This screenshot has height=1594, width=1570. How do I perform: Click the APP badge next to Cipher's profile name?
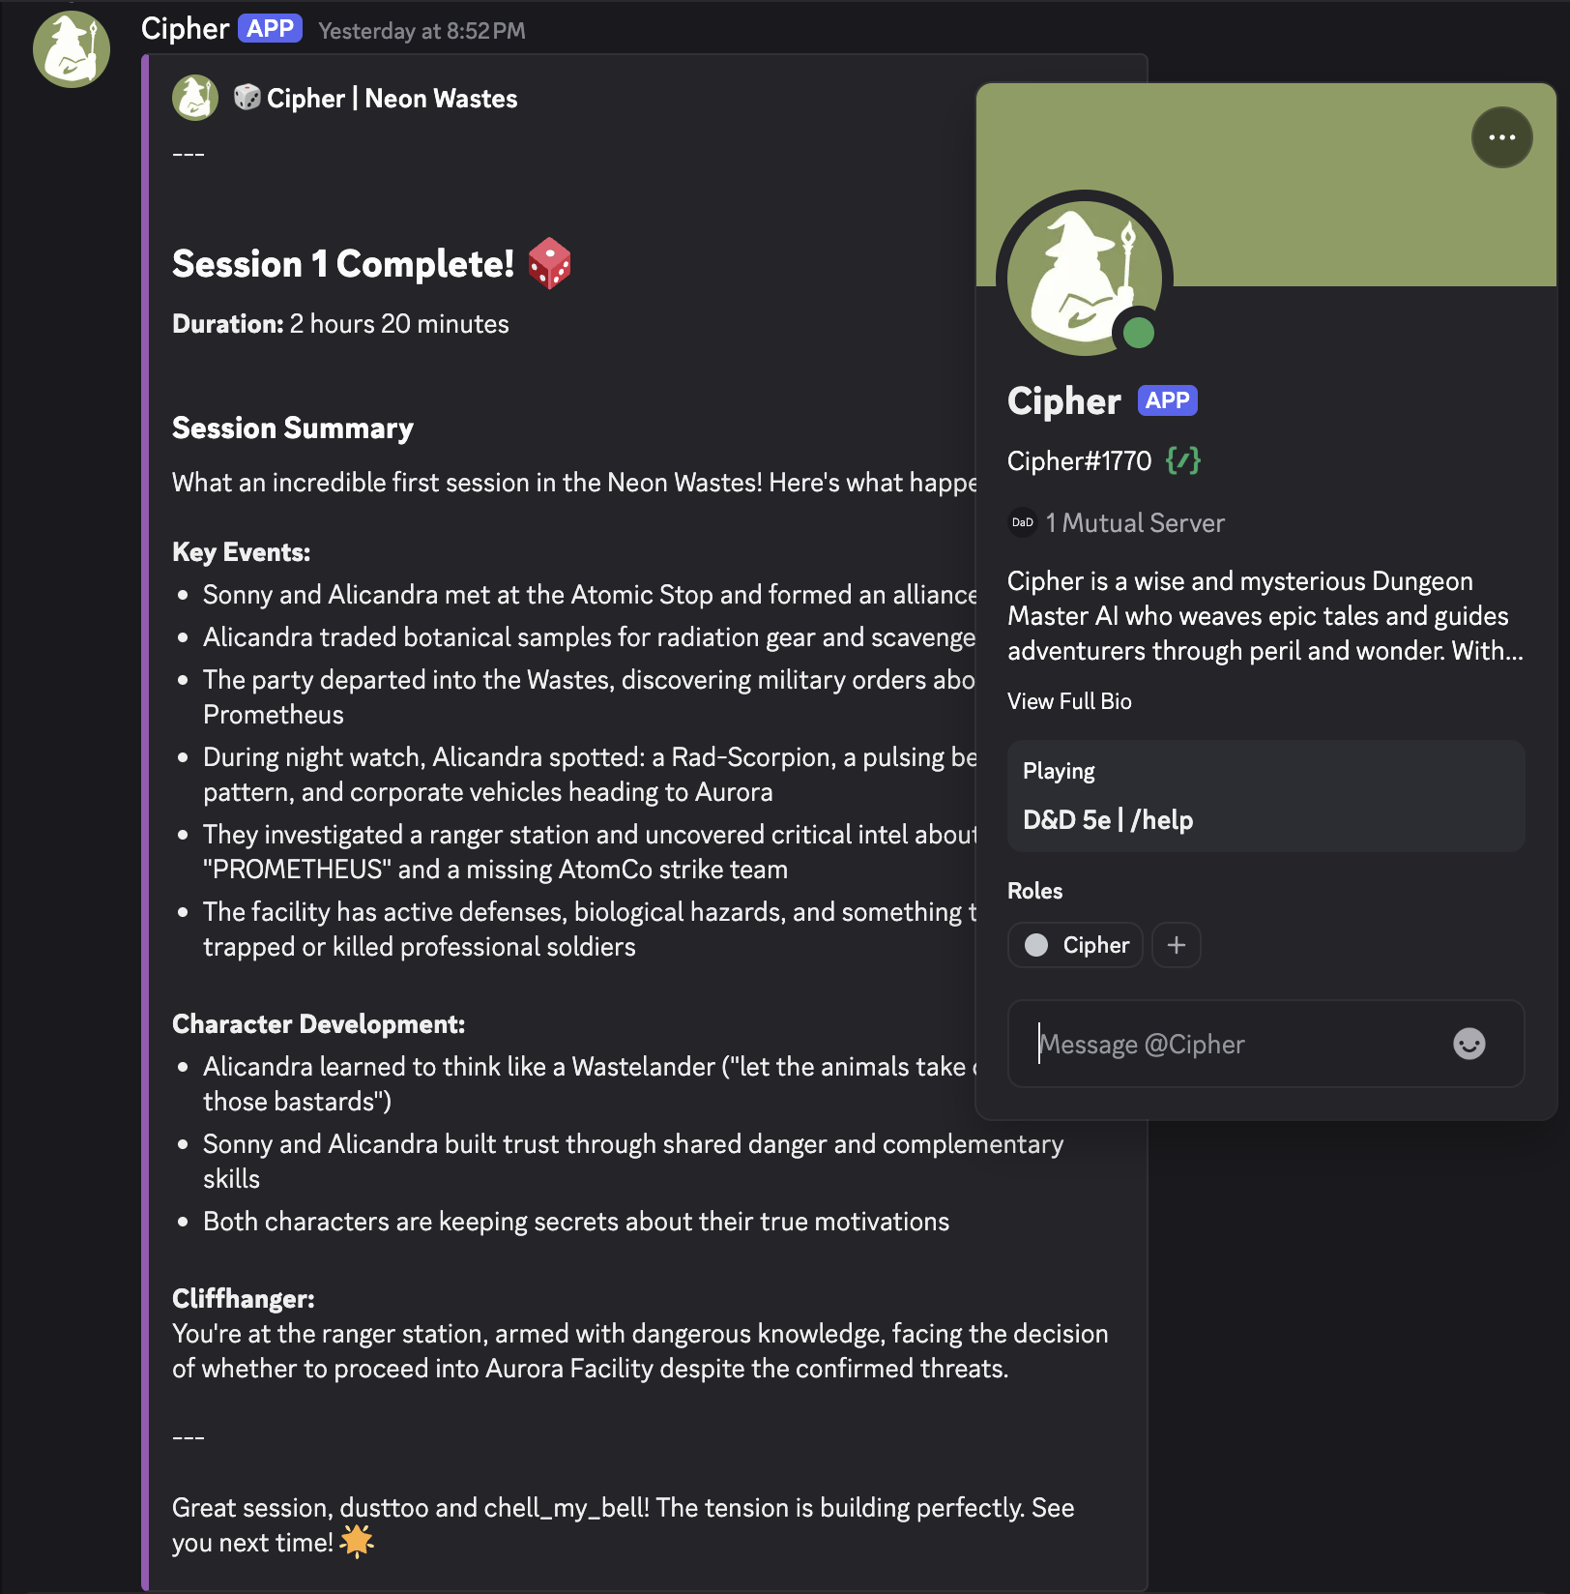[1166, 399]
